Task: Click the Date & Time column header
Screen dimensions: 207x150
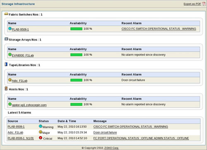Action: (67, 121)
